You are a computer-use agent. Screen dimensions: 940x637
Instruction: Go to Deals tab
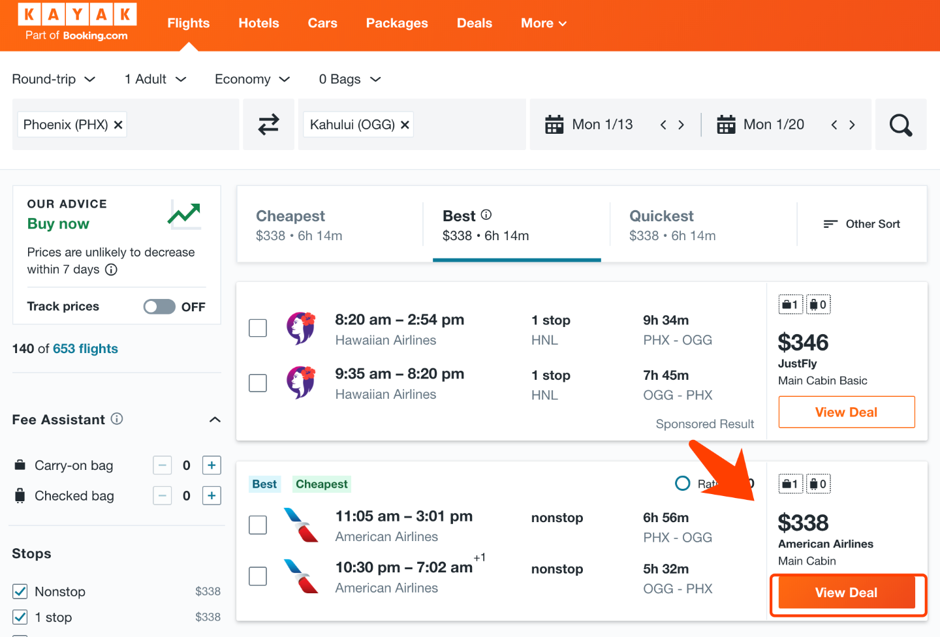pos(475,23)
